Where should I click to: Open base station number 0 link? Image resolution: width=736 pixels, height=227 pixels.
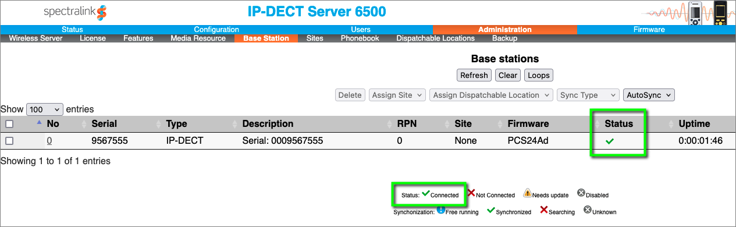(49, 141)
